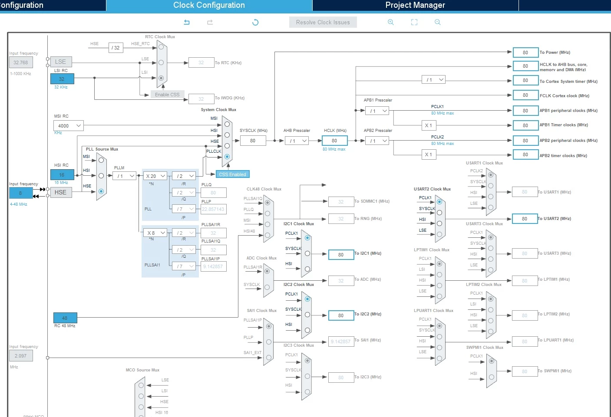
Task: Select SYSCLK for USART2 Clock Mux
Action: coord(439,213)
